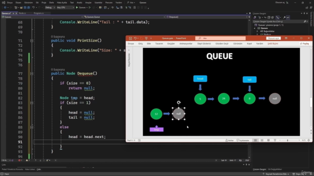The width and height of the screenshot is (314, 176).
Task: Open the Queues.Queue type navigation dropdown
Action: click(x=125, y=17)
